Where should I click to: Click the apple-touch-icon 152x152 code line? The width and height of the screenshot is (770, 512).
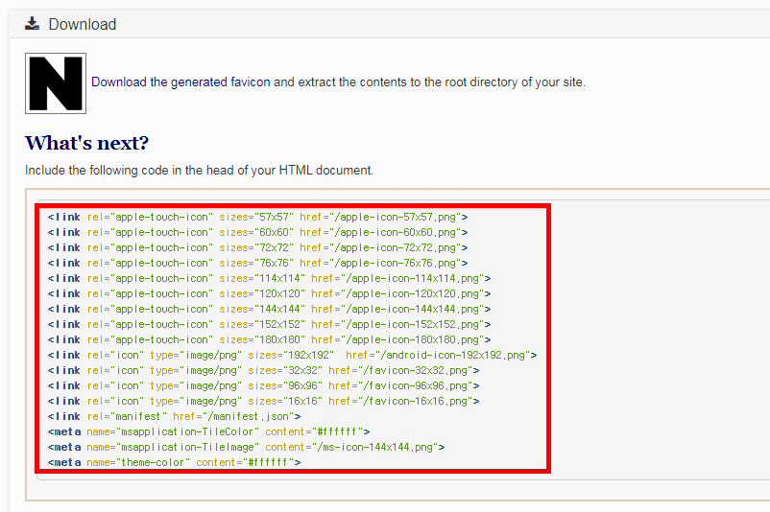point(269,324)
